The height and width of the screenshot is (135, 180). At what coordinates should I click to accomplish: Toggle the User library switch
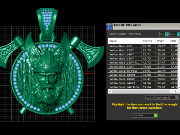pyautogui.click(x=175, y=34)
